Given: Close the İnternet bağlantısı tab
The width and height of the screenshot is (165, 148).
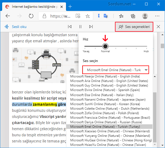Looking at the screenshot, I should pyautogui.click(x=62, y=7).
